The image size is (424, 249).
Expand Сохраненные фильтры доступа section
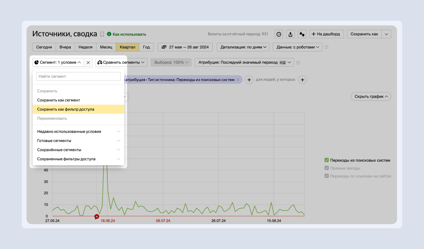pos(78,159)
